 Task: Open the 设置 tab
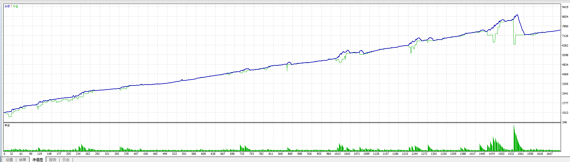click(x=9, y=160)
